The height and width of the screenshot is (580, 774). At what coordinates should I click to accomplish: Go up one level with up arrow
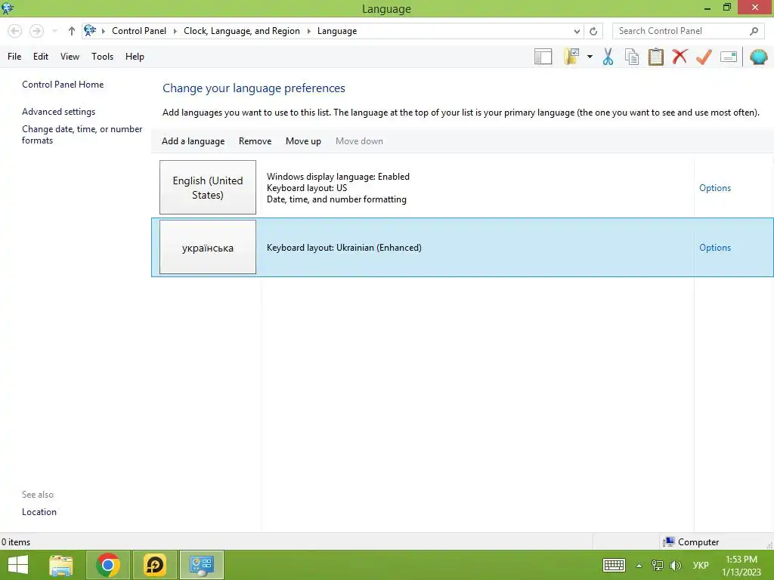(x=72, y=31)
